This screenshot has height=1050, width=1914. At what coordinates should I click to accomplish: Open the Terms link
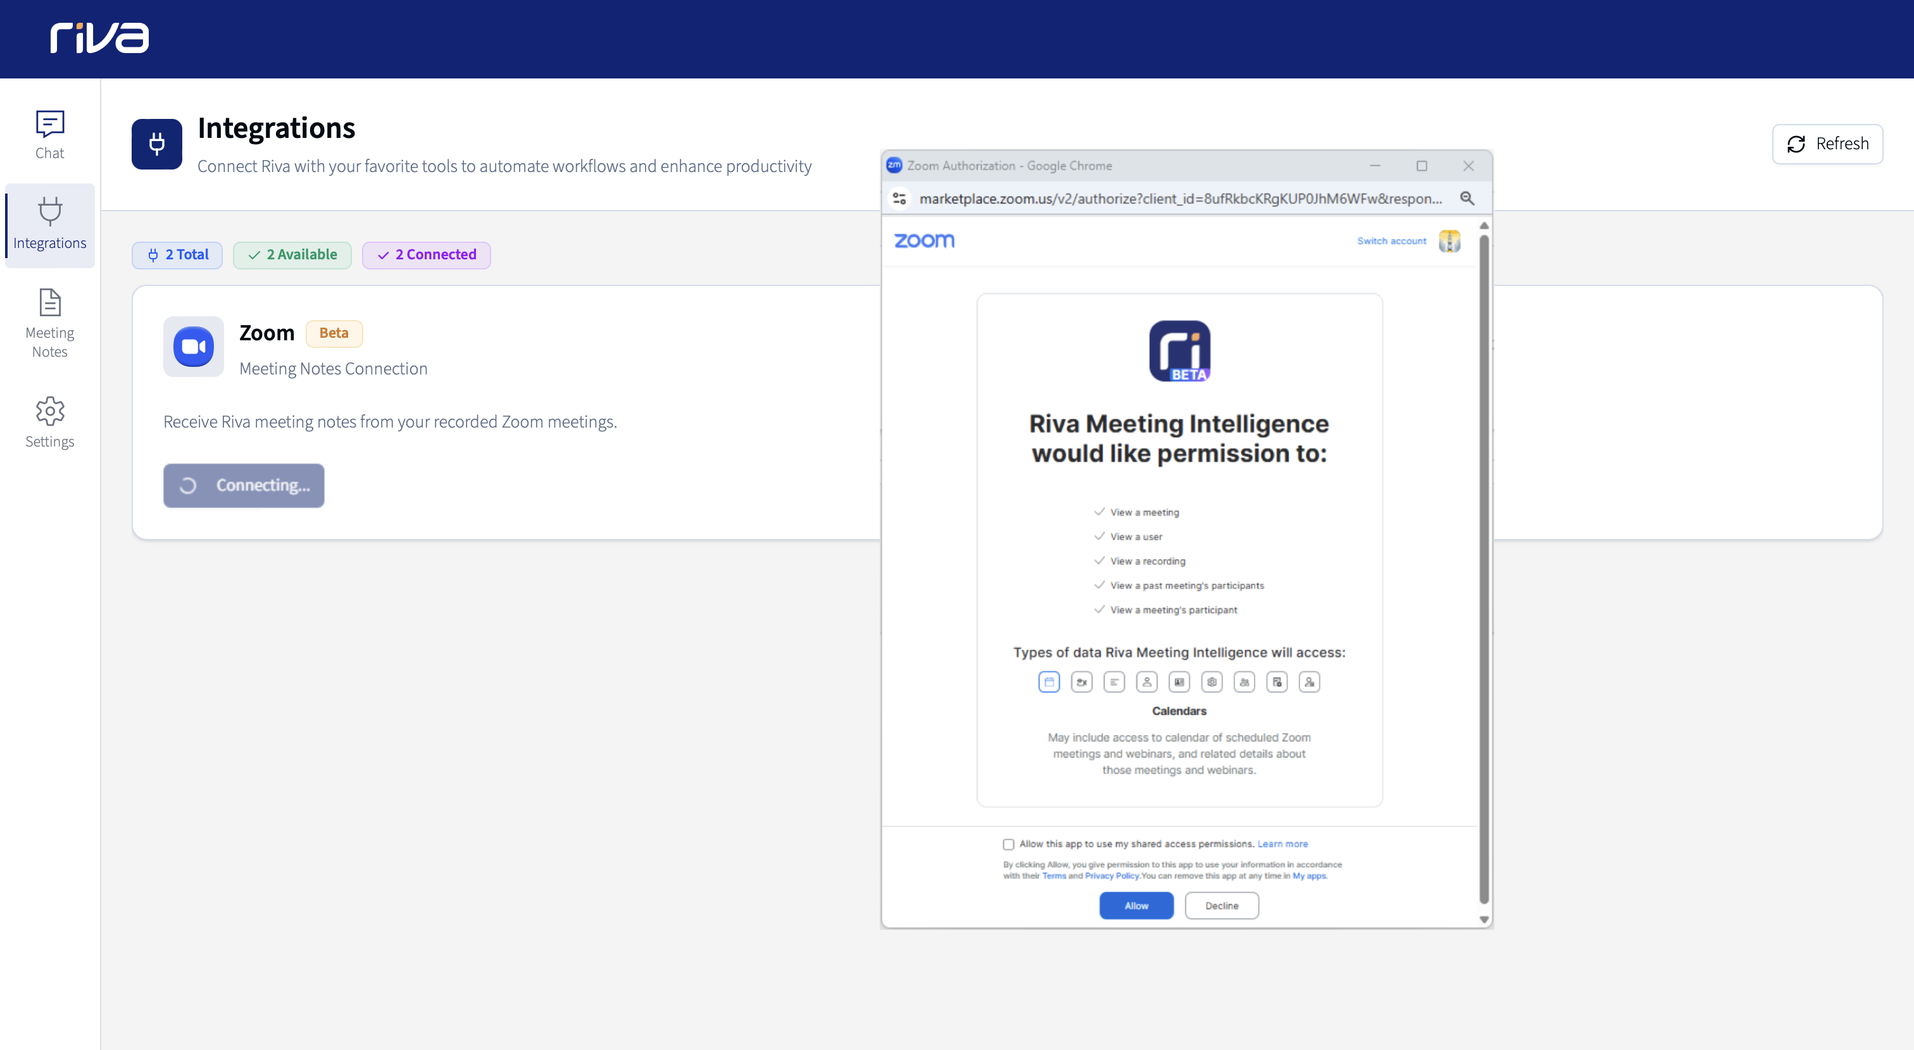tap(1054, 876)
